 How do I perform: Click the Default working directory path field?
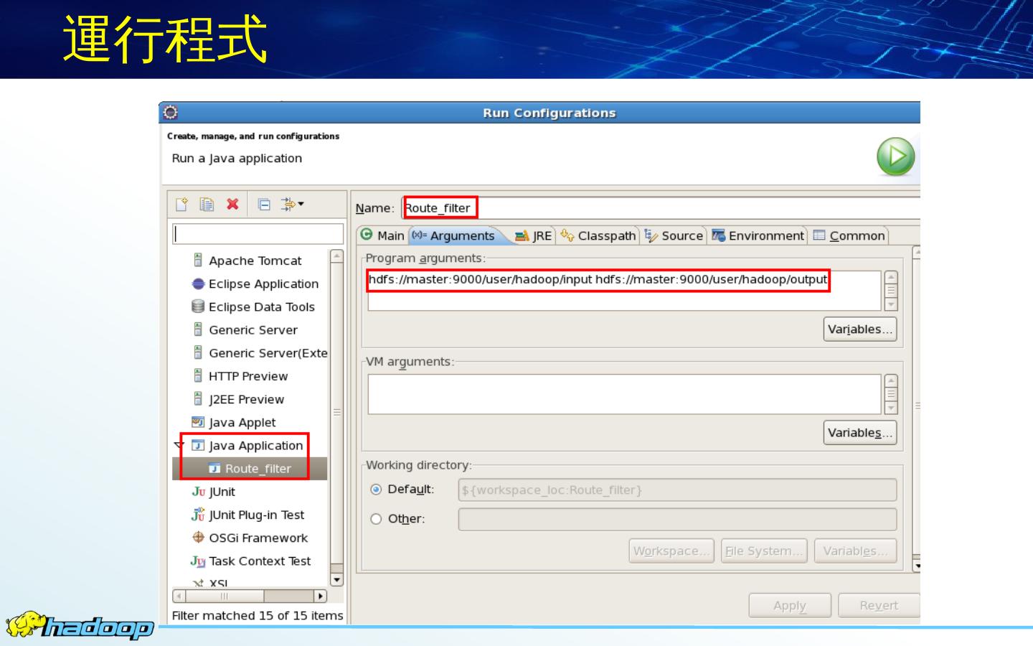677,490
